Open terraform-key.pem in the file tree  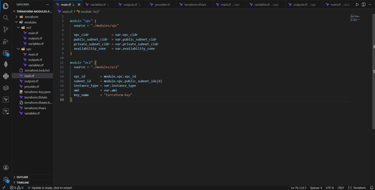pyautogui.click(x=37, y=92)
